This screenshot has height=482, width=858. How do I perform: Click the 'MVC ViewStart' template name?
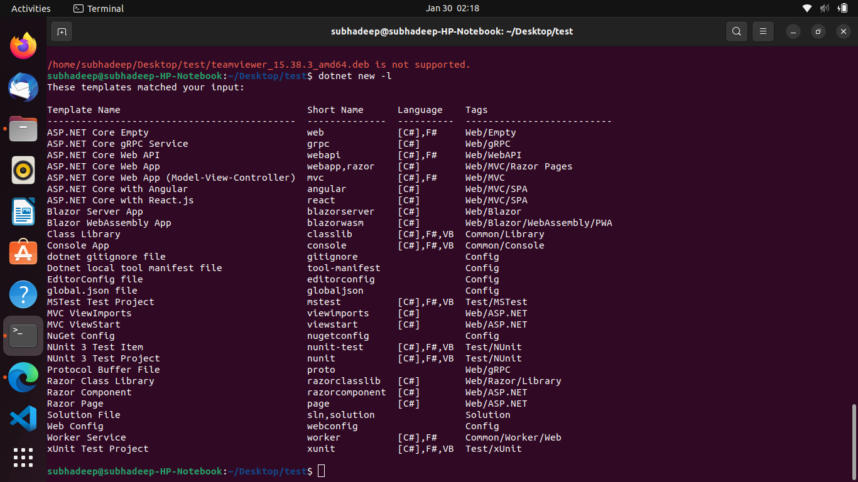[x=84, y=324]
